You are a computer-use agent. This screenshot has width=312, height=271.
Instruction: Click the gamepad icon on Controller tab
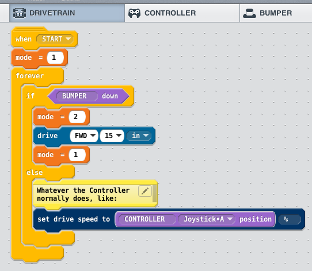coord(134,13)
